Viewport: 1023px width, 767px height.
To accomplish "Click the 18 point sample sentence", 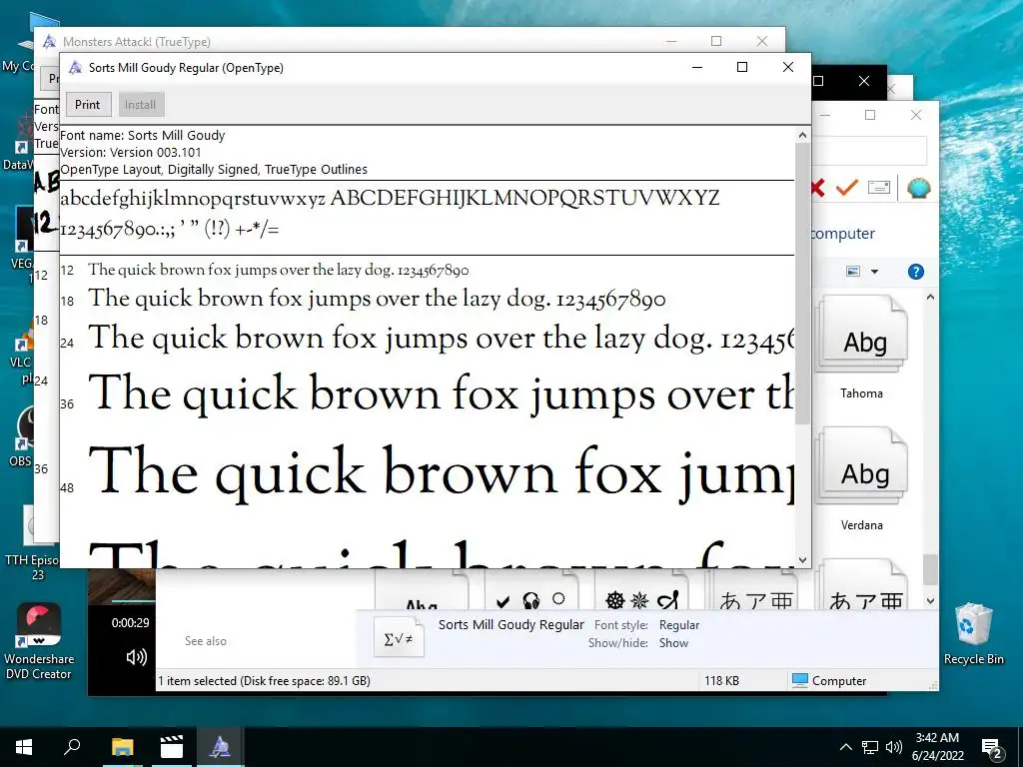I will tap(377, 299).
